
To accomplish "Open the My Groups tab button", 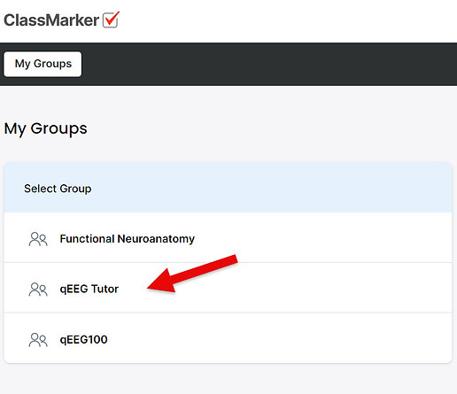I will point(43,64).
